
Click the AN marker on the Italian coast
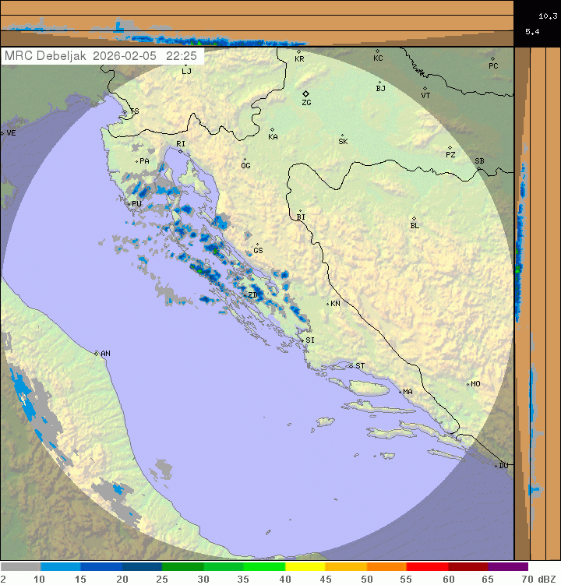[97, 354]
